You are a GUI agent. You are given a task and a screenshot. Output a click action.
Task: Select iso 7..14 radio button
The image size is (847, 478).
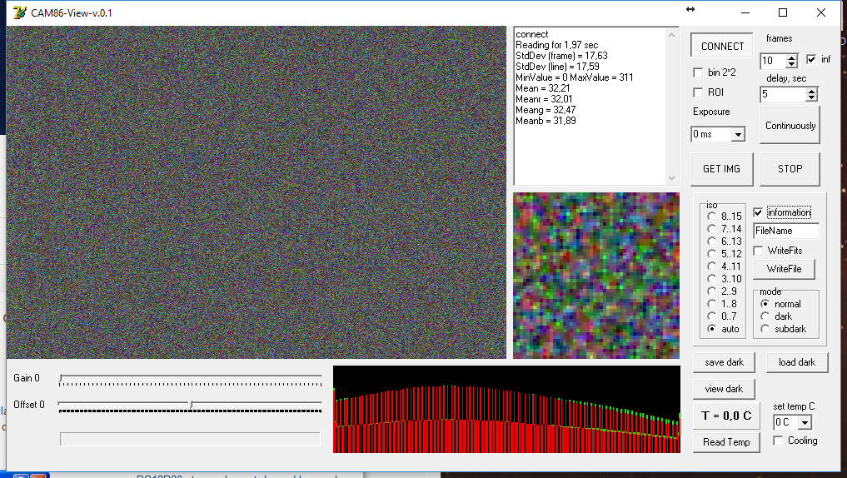pos(711,228)
